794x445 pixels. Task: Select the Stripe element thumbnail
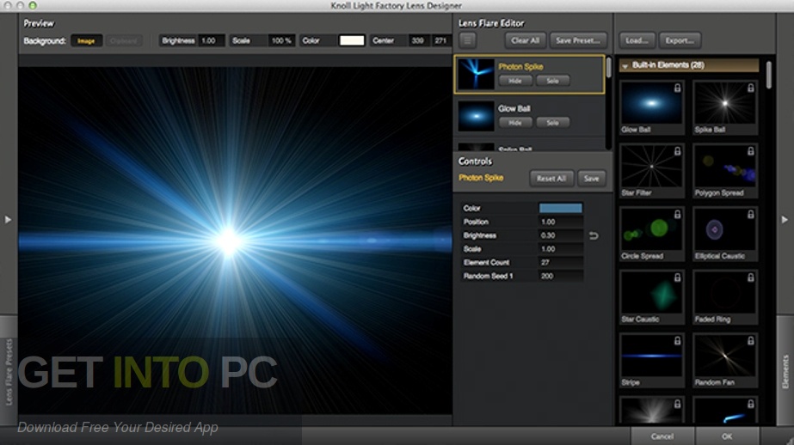click(x=651, y=356)
